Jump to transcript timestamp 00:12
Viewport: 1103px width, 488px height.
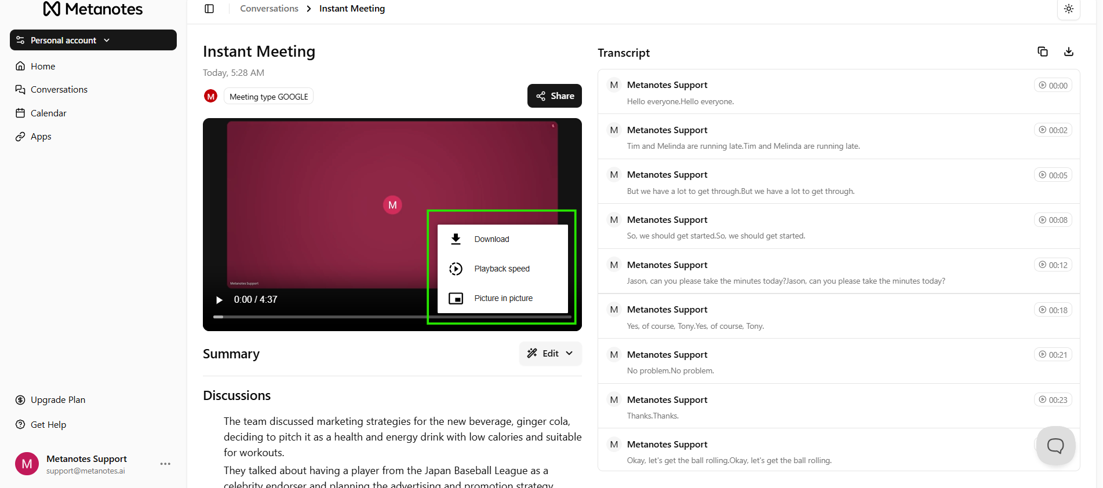1053,265
